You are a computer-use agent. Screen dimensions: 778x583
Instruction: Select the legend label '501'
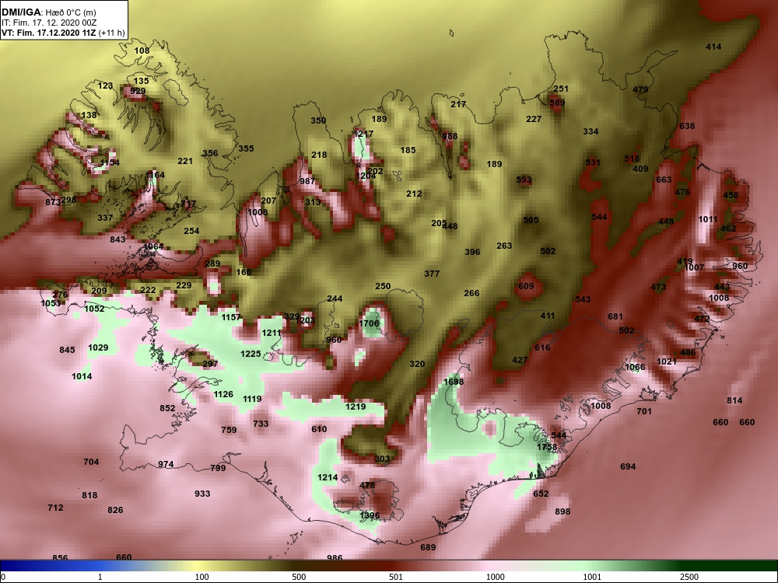[396, 577]
